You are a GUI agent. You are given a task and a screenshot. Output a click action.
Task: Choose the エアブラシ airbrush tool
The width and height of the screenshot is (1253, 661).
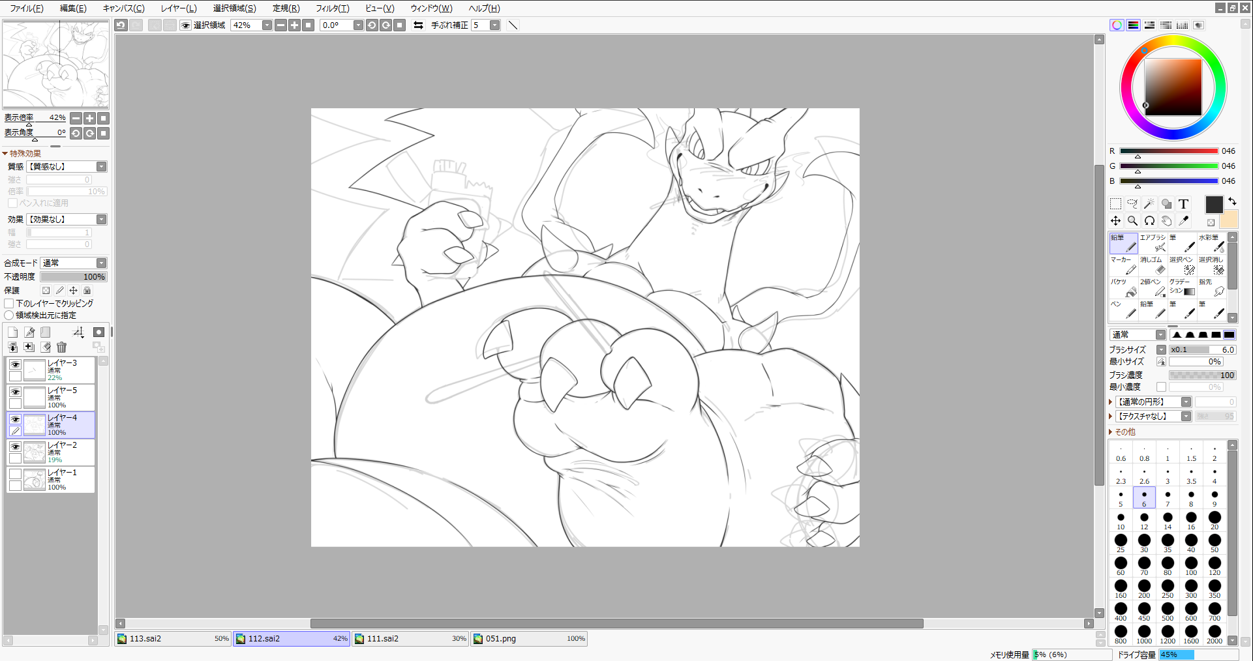tap(1153, 243)
